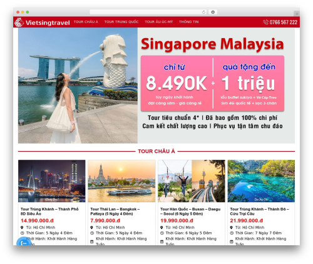Viewport: 313px width, 264px height.
Task: Click calendar icon on Hàn Quốc tour
Action: pos(162,242)
